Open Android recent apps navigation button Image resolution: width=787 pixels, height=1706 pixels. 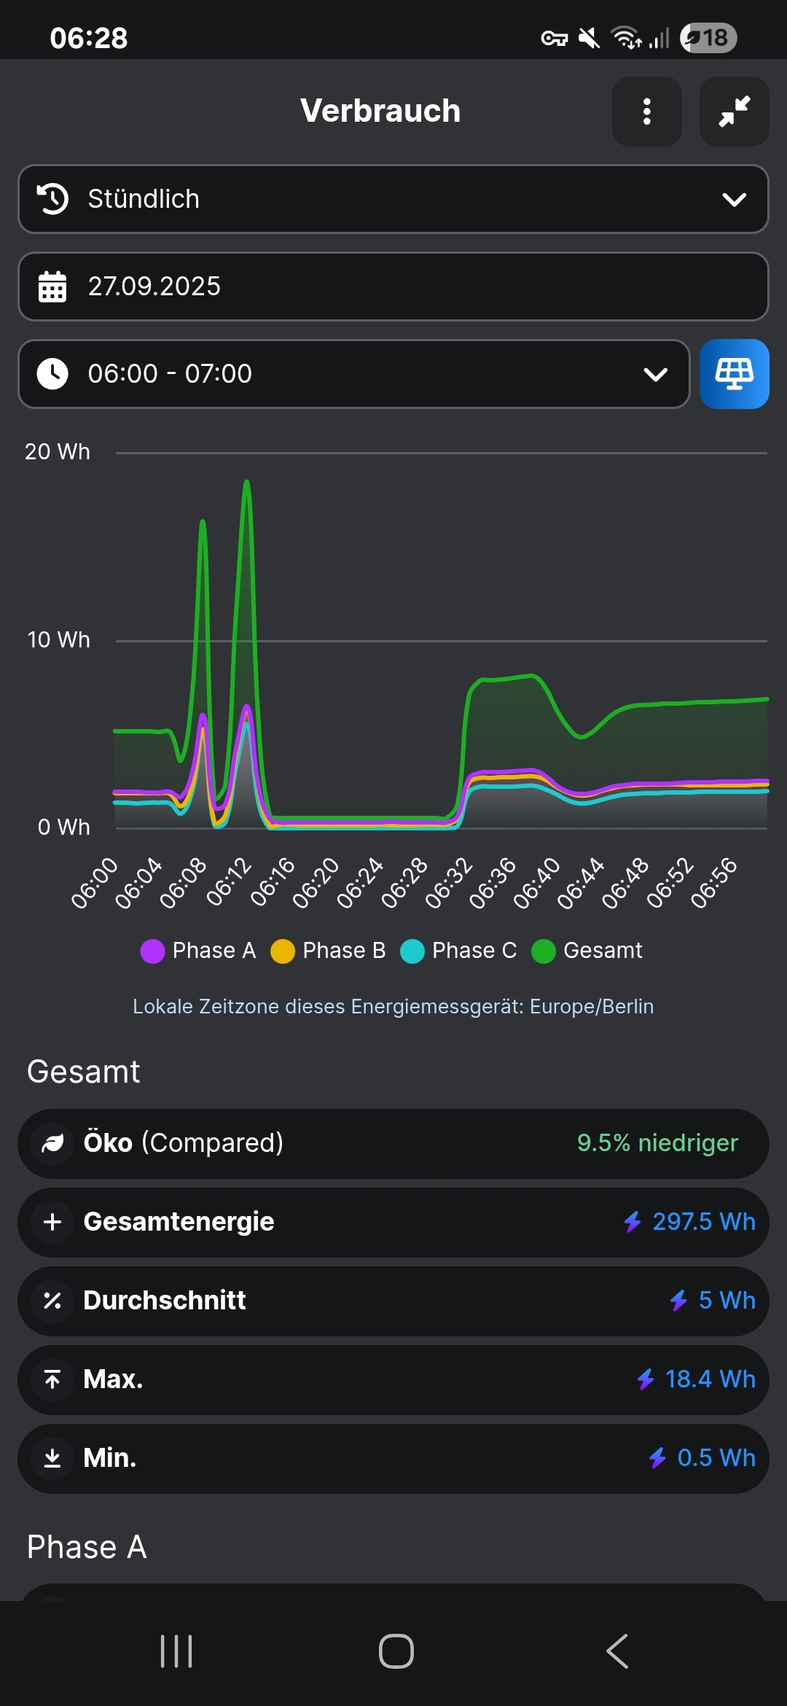[x=176, y=1651]
